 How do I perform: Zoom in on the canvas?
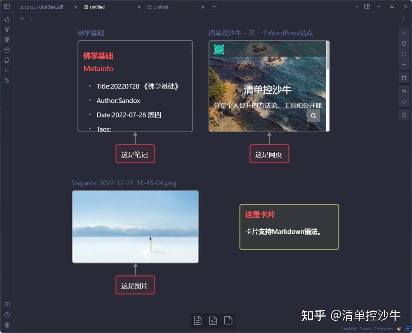(404, 33)
